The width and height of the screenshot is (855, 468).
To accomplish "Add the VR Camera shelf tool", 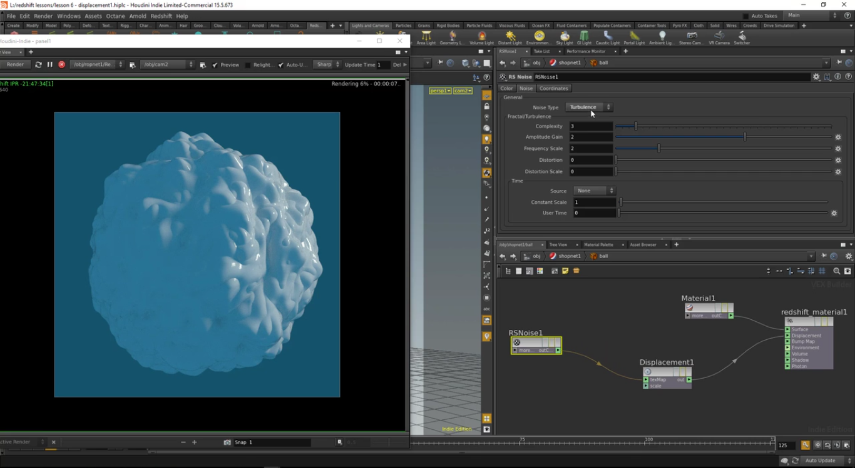I will (719, 37).
